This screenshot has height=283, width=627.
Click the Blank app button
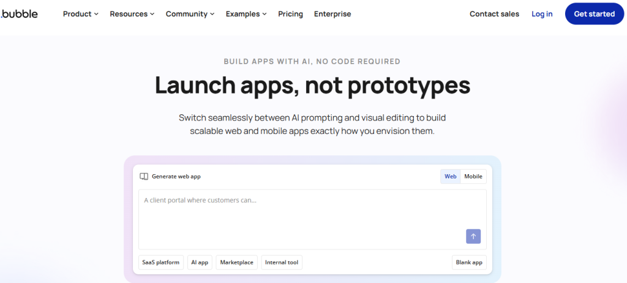point(469,263)
